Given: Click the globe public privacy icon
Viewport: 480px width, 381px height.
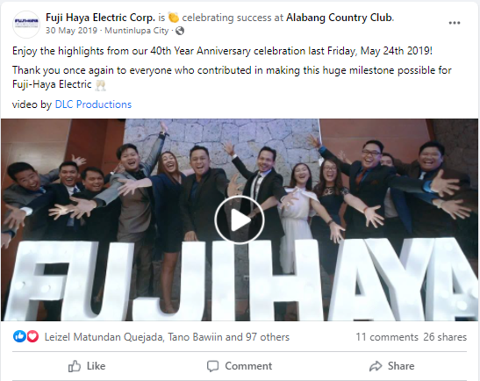Looking at the screenshot, I should pyautogui.click(x=180, y=31).
